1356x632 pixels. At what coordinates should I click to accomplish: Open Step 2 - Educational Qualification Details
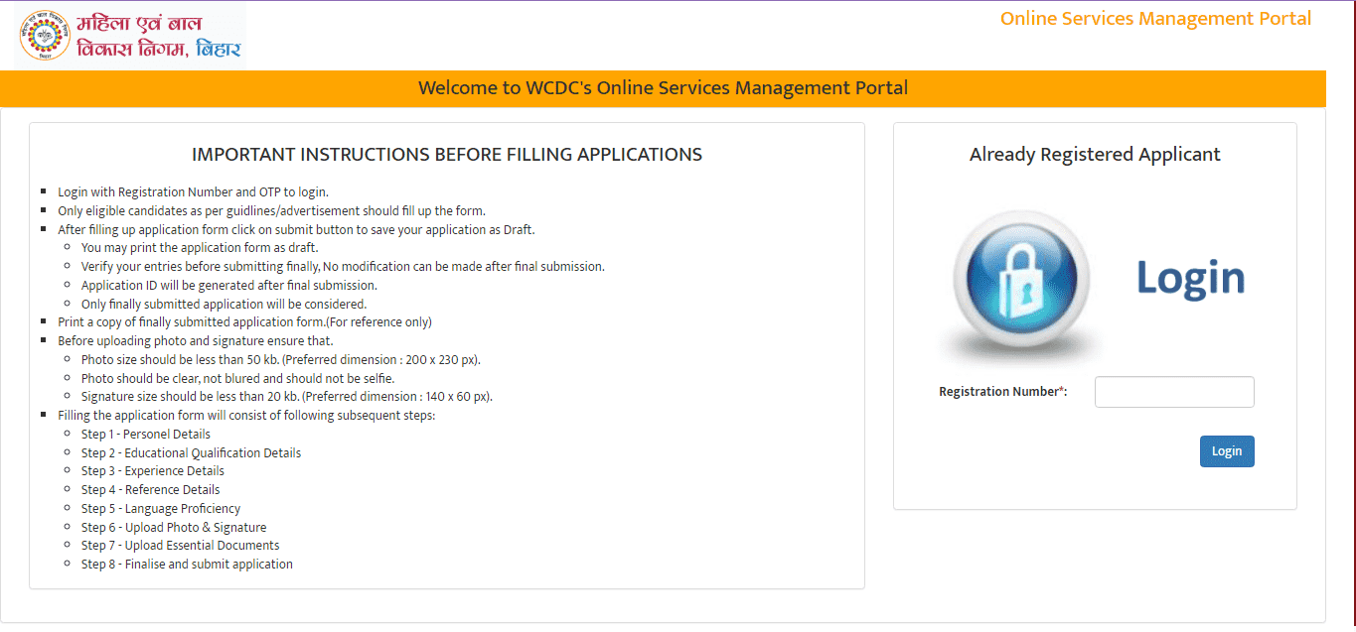(x=191, y=452)
